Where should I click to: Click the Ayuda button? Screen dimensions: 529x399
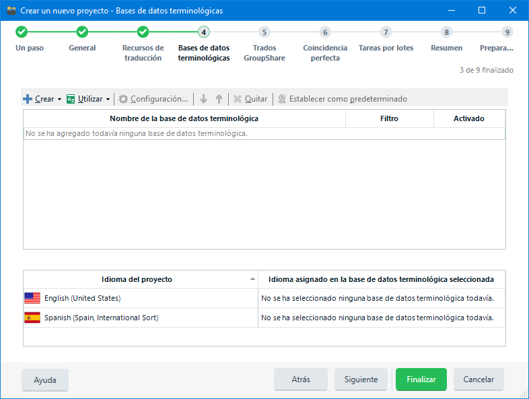pyautogui.click(x=45, y=380)
